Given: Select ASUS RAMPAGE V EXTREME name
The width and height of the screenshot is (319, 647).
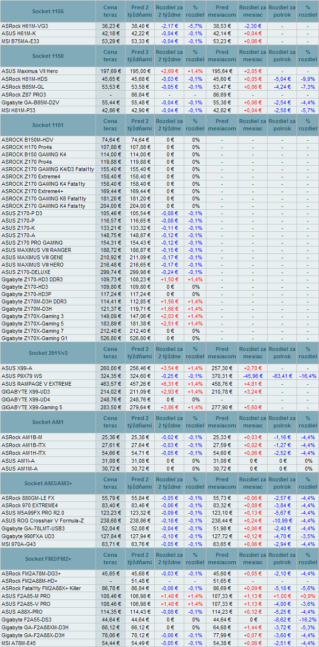Looking at the screenshot, I should coord(36,384).
